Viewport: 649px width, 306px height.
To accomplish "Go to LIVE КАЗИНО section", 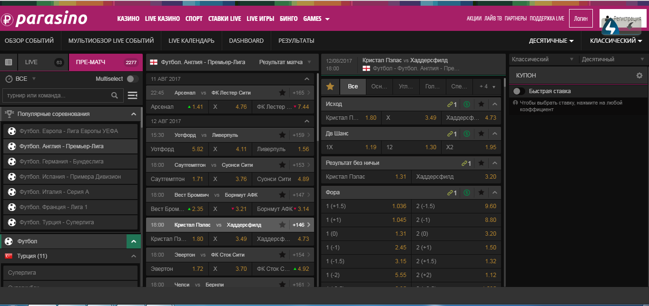I will coord(162,19).
